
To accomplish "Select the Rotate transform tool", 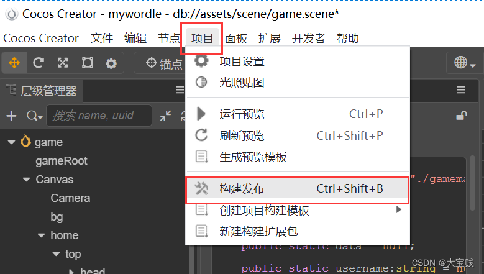I will click(x=39, y=63).
